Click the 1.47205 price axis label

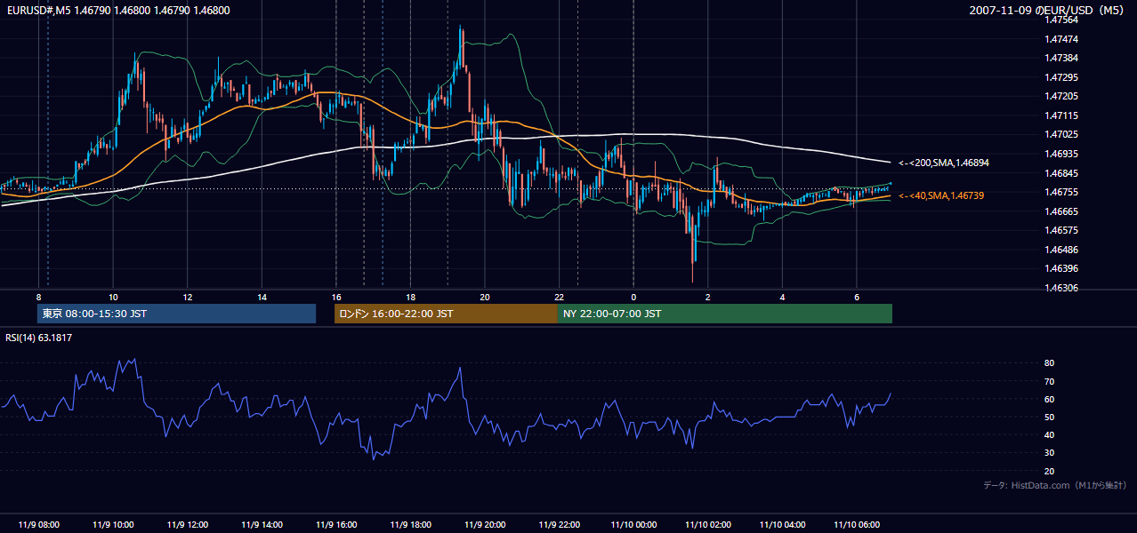1061,96
